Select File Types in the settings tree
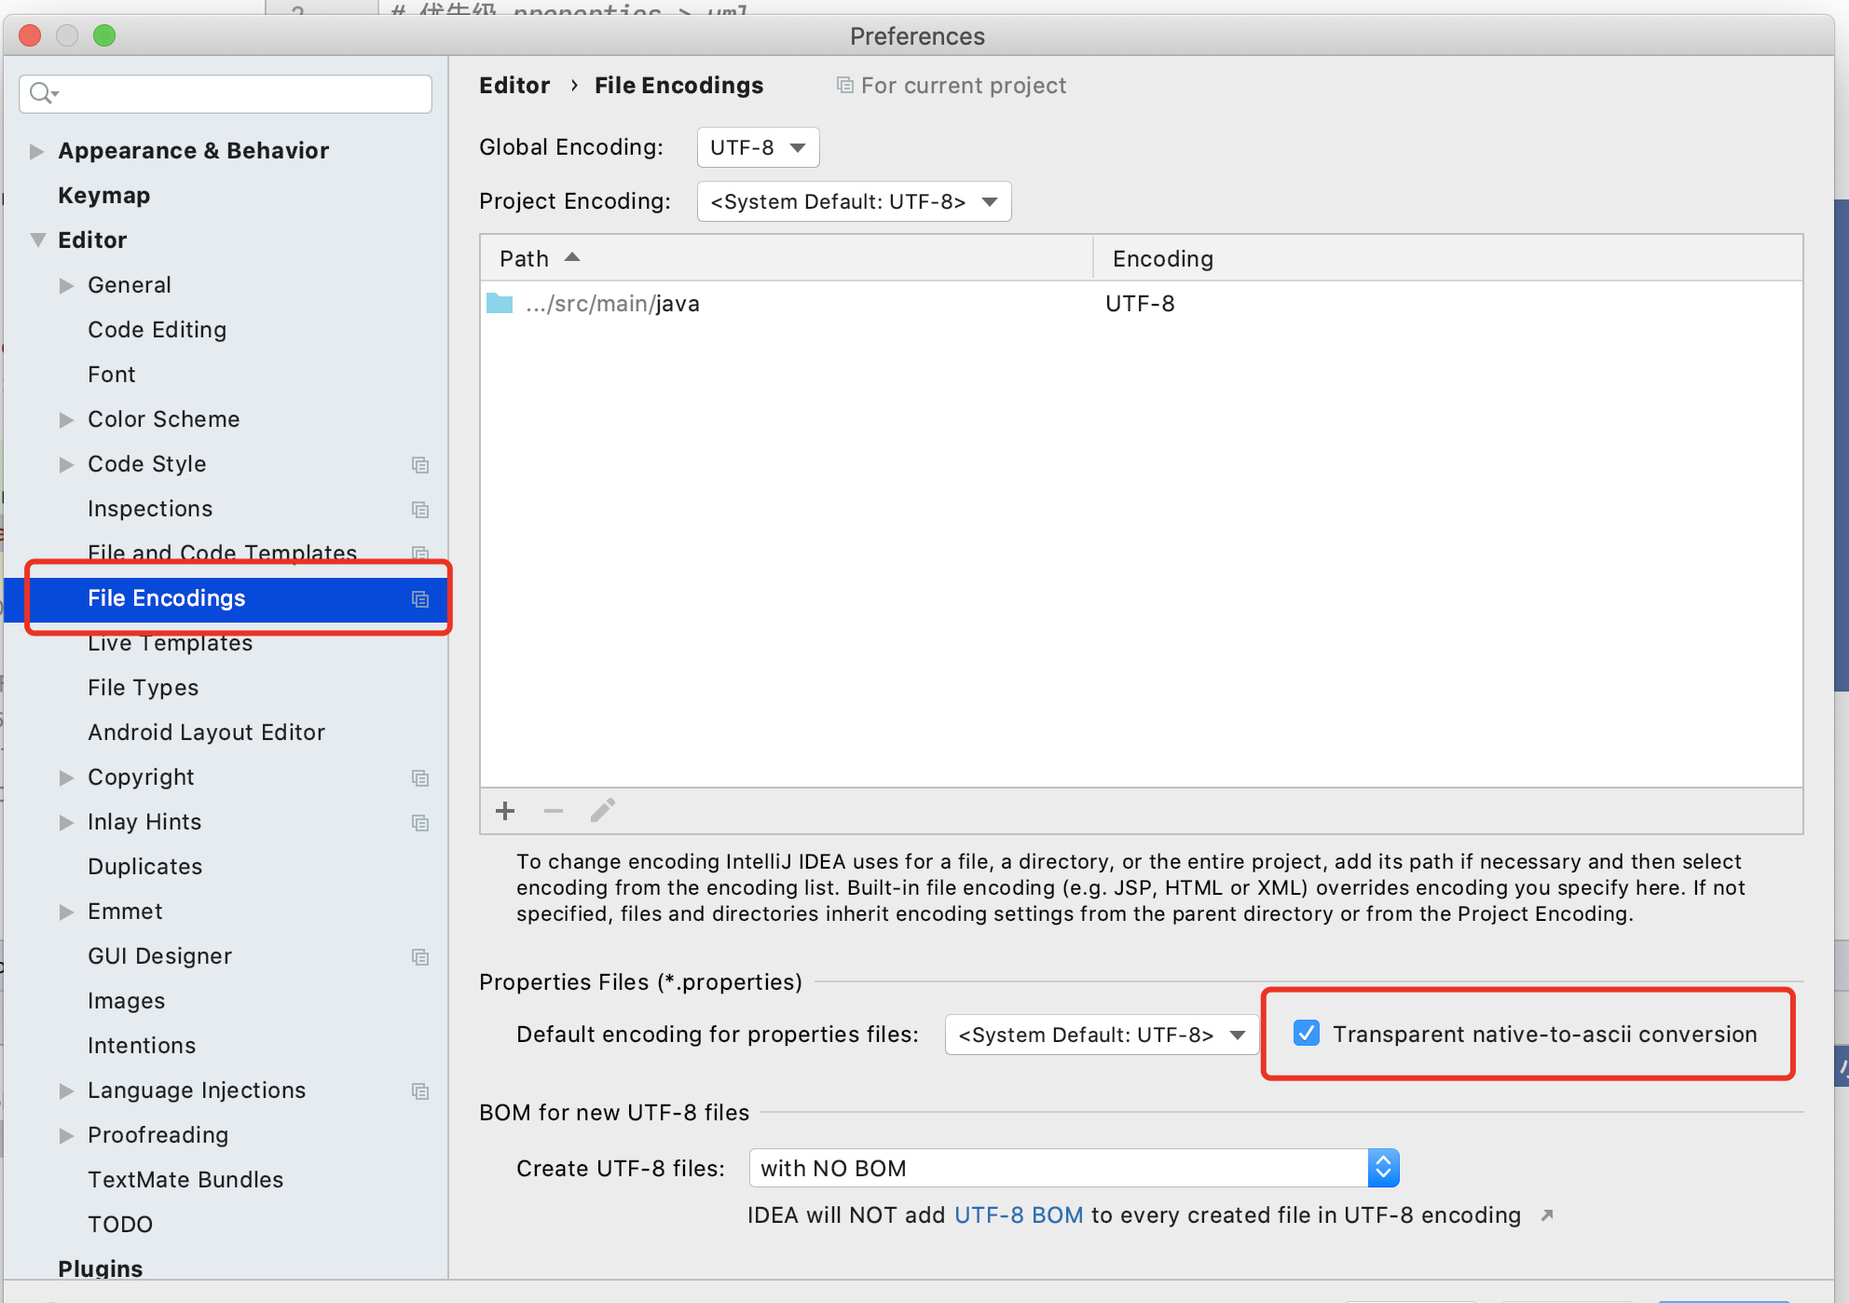 pos(144,688)
